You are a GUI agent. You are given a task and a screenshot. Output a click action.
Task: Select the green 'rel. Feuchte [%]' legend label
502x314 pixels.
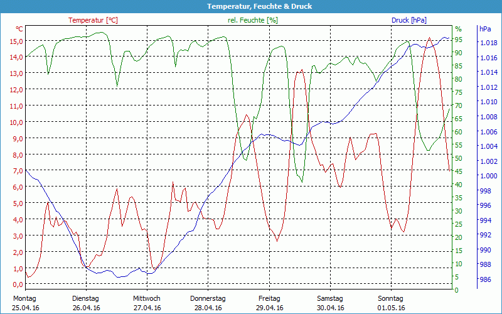253,20
